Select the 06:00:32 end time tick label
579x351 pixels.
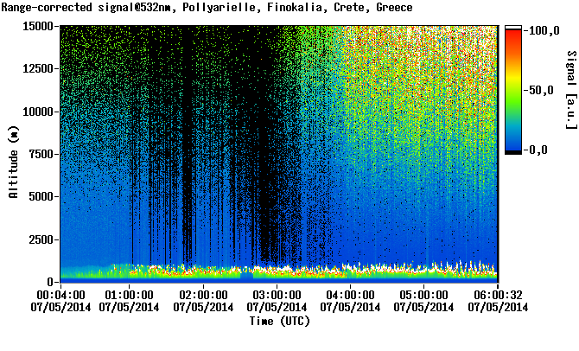tap(498, 295)
